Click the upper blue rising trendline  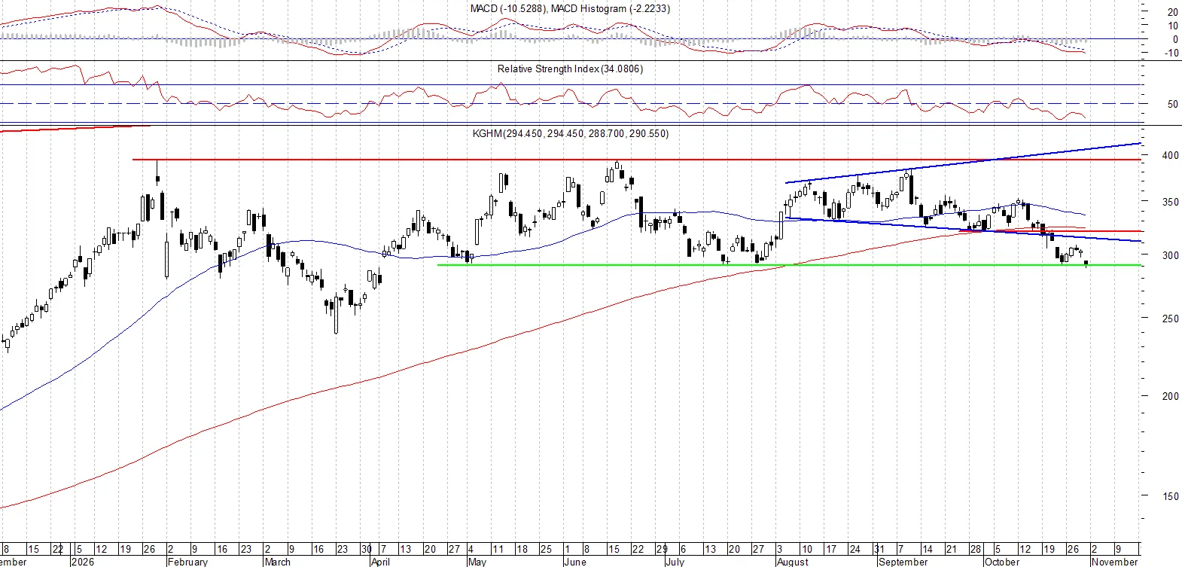(964, 163)
